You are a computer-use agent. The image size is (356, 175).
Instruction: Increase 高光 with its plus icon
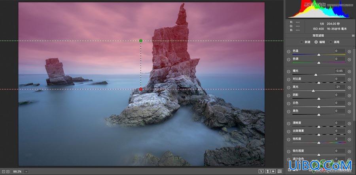point(349,87)
